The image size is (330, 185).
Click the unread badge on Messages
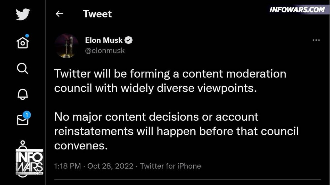[27, 115]
